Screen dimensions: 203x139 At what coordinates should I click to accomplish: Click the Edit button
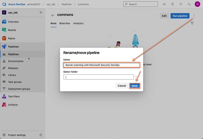pyautogui.click(x=164, y=16)
